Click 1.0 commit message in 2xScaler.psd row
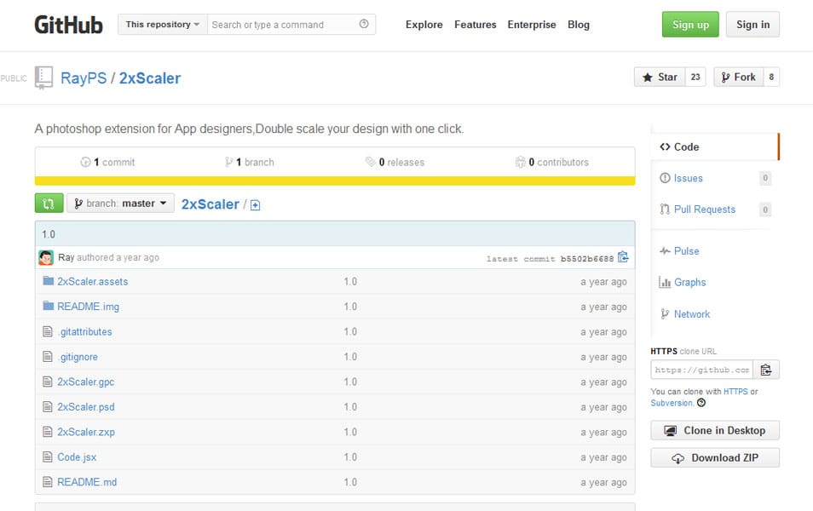This screenshot has height=511, width=813. pyautogui.click(x=350, y=407)
